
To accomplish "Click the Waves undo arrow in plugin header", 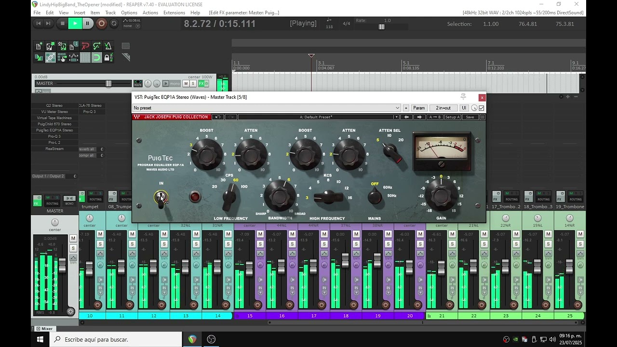I will point(218,117).
